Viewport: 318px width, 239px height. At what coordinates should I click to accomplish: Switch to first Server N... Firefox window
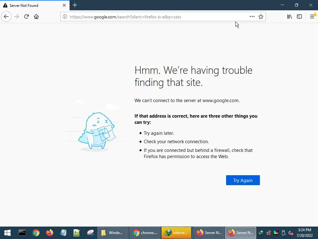(x=209, y=233)
